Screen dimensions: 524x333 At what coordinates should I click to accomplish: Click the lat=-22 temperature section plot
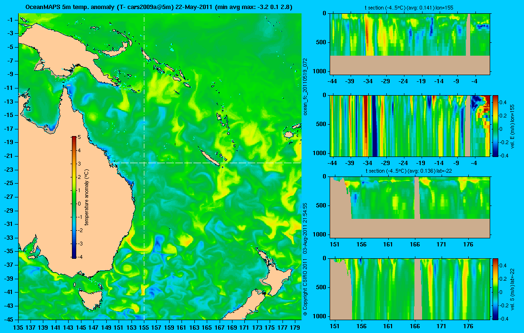click(410, 207)
